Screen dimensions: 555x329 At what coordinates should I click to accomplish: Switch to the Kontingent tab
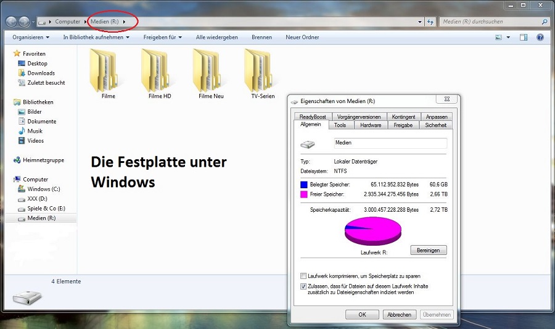coord(403,117)
